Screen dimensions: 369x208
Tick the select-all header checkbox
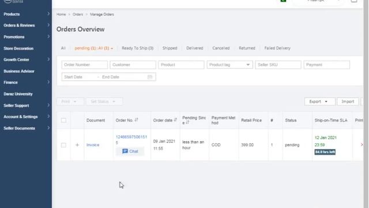(x=63, y=121)
